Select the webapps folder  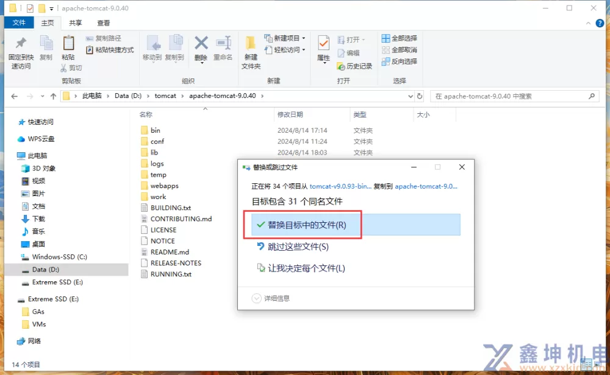160,186
